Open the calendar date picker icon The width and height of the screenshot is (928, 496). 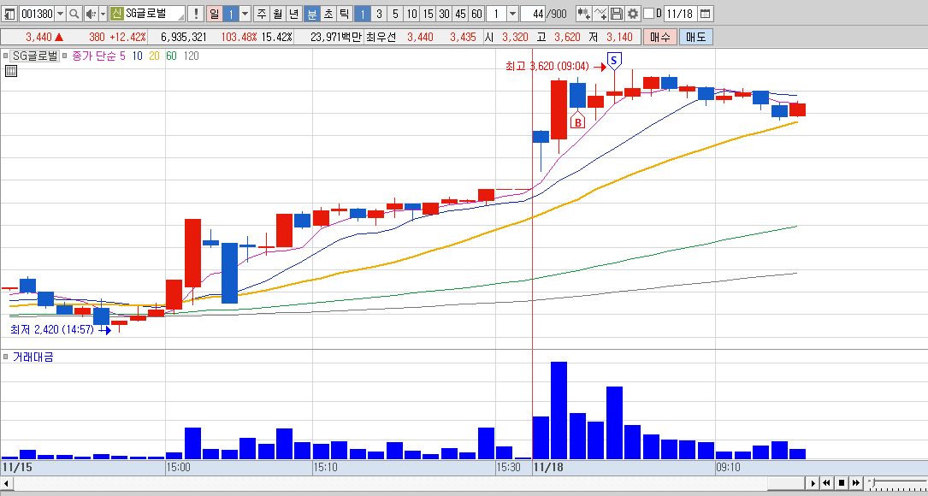[x=706, y=14]
